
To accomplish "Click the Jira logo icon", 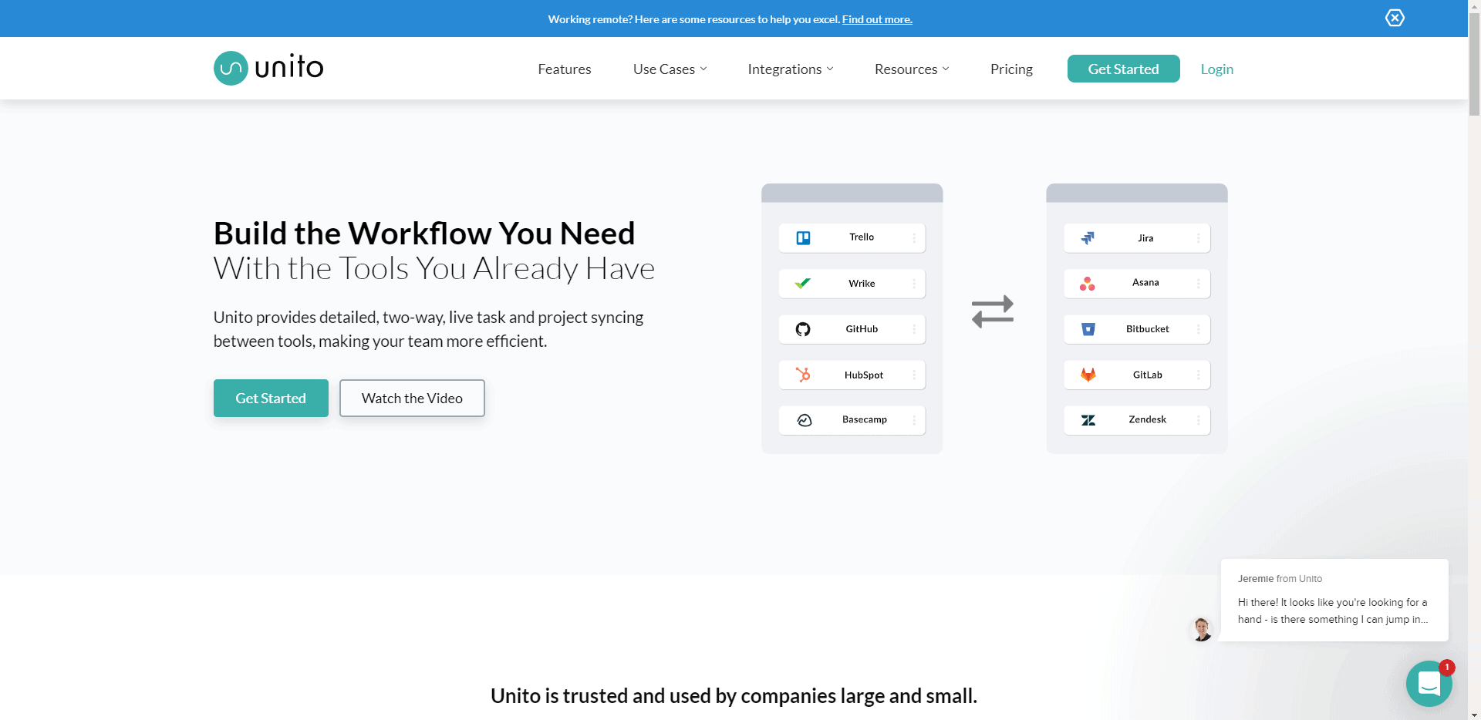I will pyautogui.click(x=1088, y=238).
